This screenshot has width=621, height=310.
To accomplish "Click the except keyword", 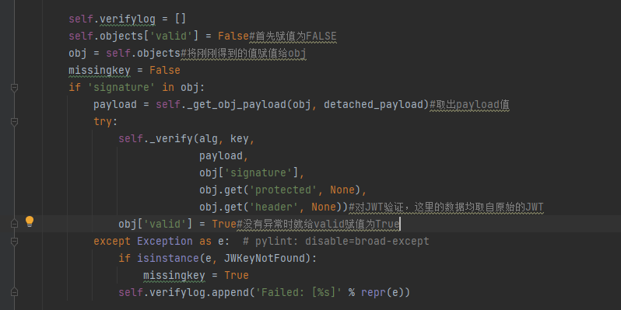I will point(112,241).
